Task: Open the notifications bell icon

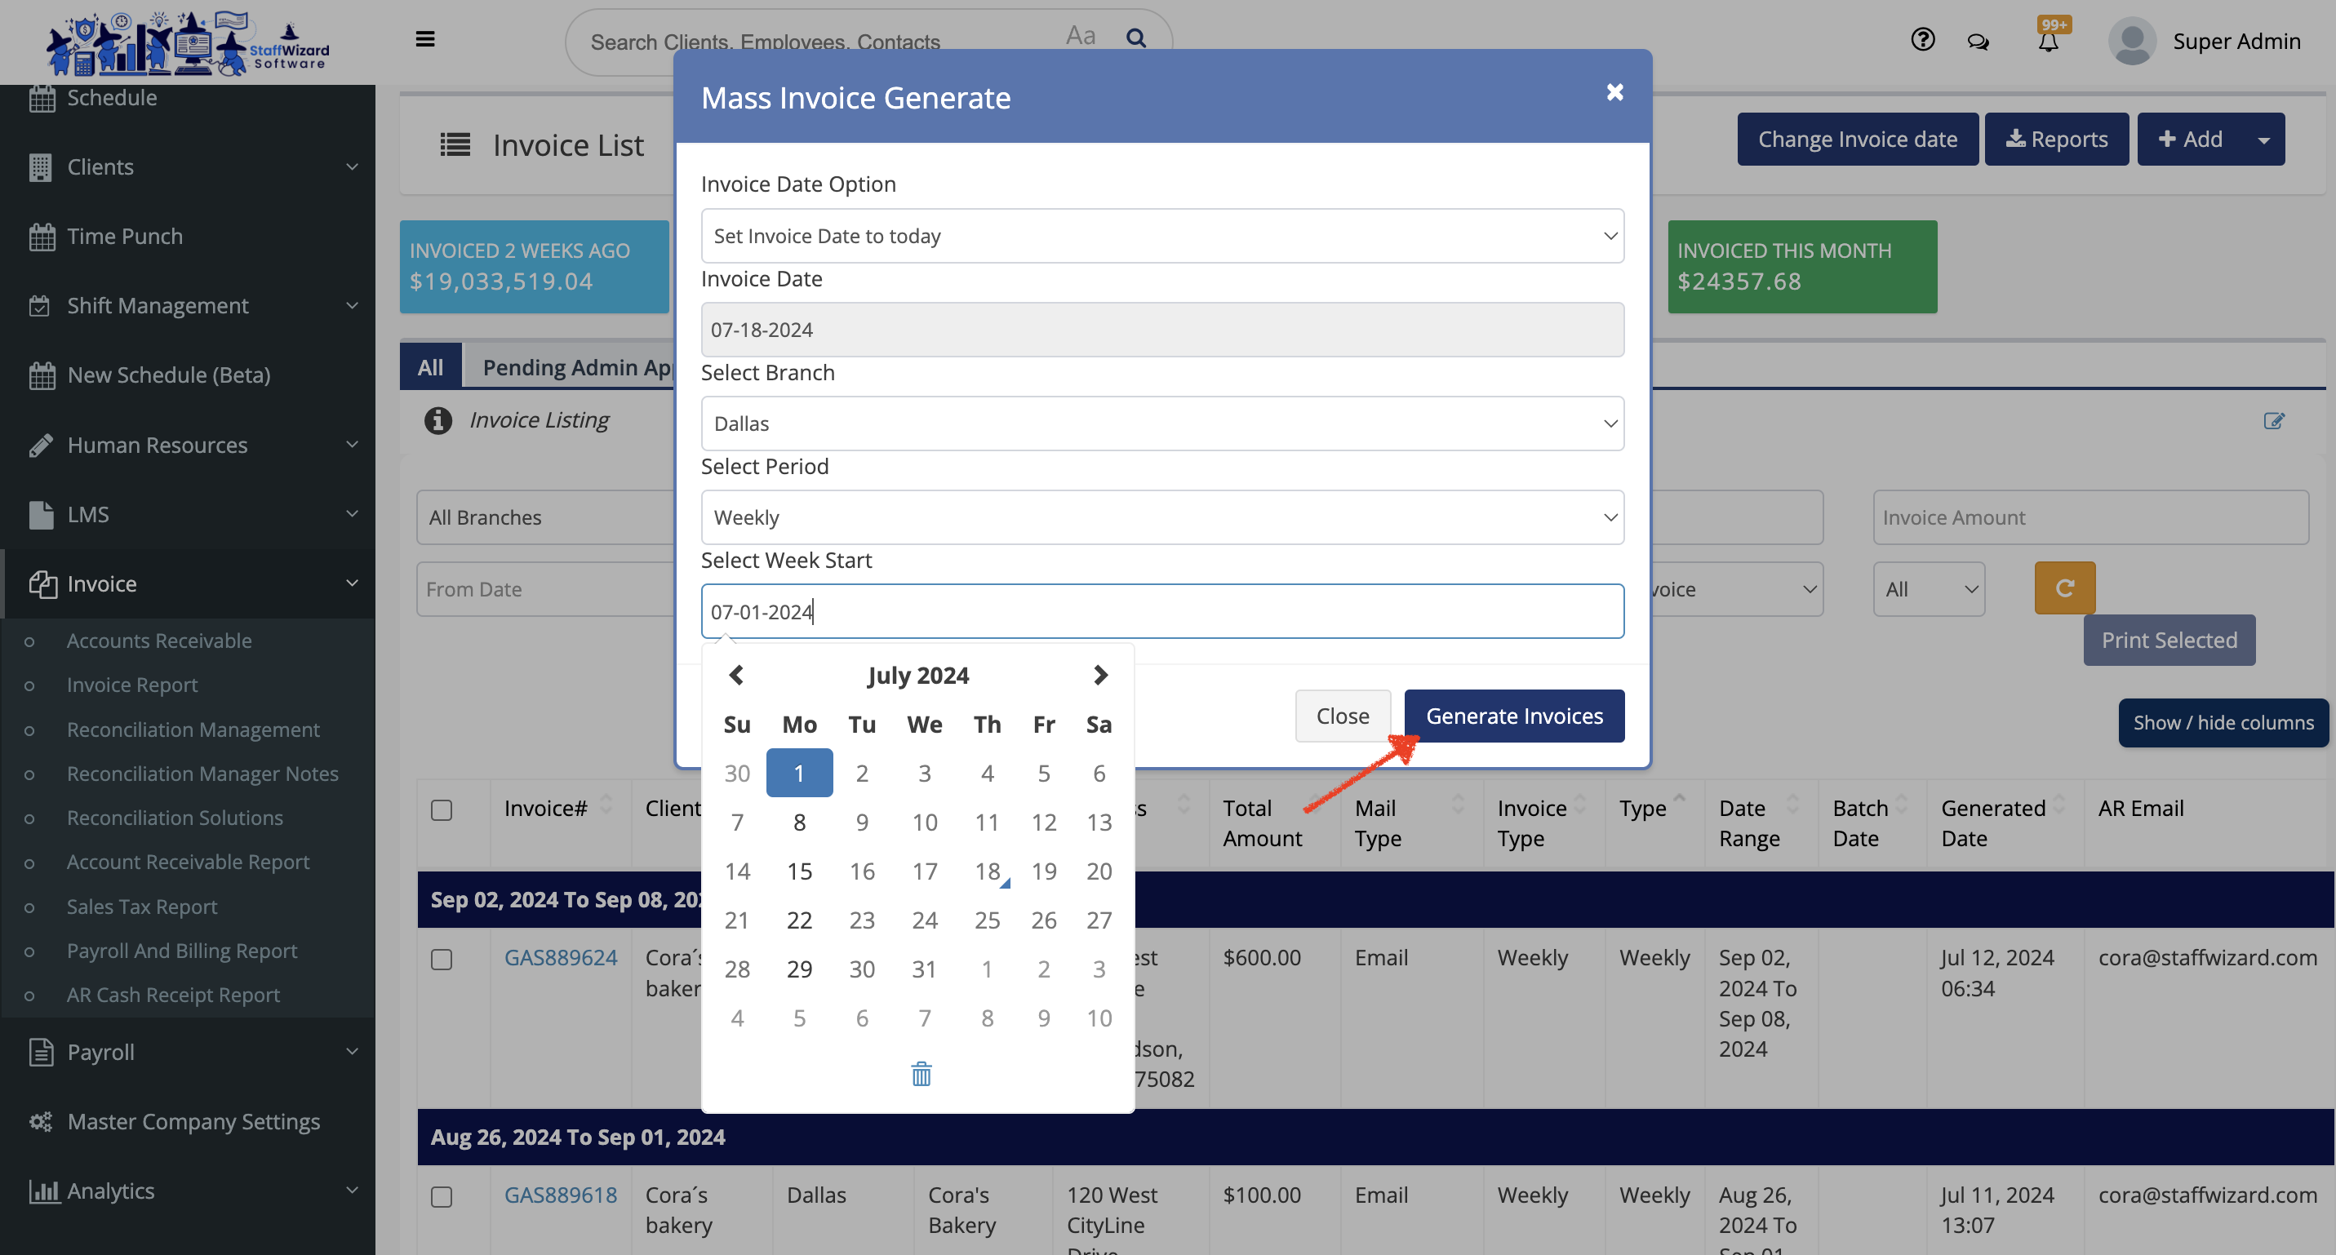Action: [2048, 42]
